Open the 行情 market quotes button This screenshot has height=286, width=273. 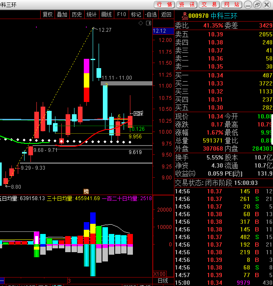point(164,5)
